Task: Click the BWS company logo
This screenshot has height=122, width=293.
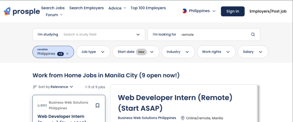Action: (x=42, y=105)
